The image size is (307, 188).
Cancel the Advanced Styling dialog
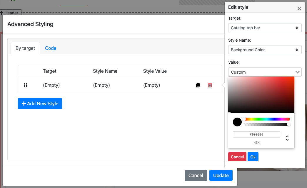click(196, 175)
